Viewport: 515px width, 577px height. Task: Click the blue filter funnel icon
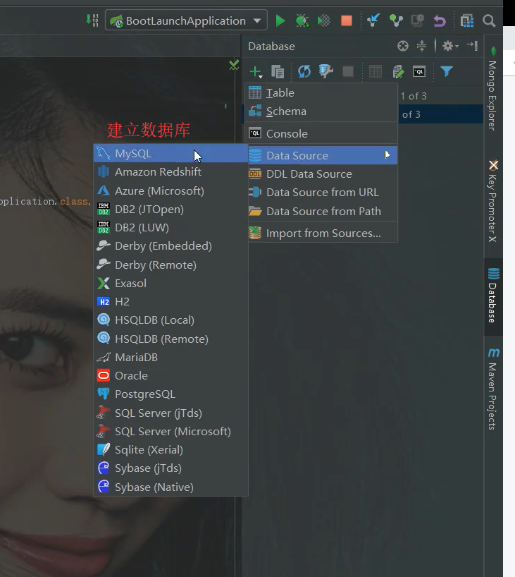(446, 71)
